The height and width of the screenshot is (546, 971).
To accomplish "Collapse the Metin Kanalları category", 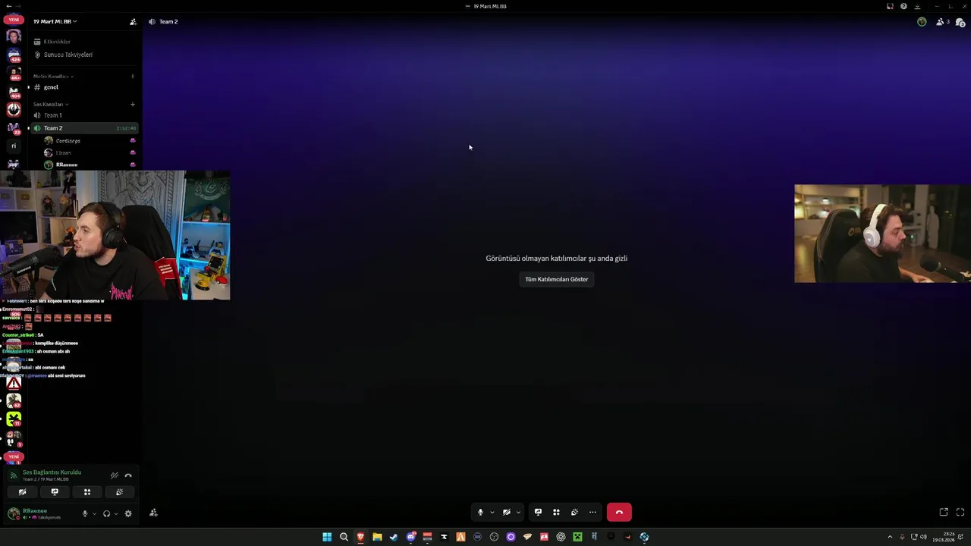I will point(53,77).
